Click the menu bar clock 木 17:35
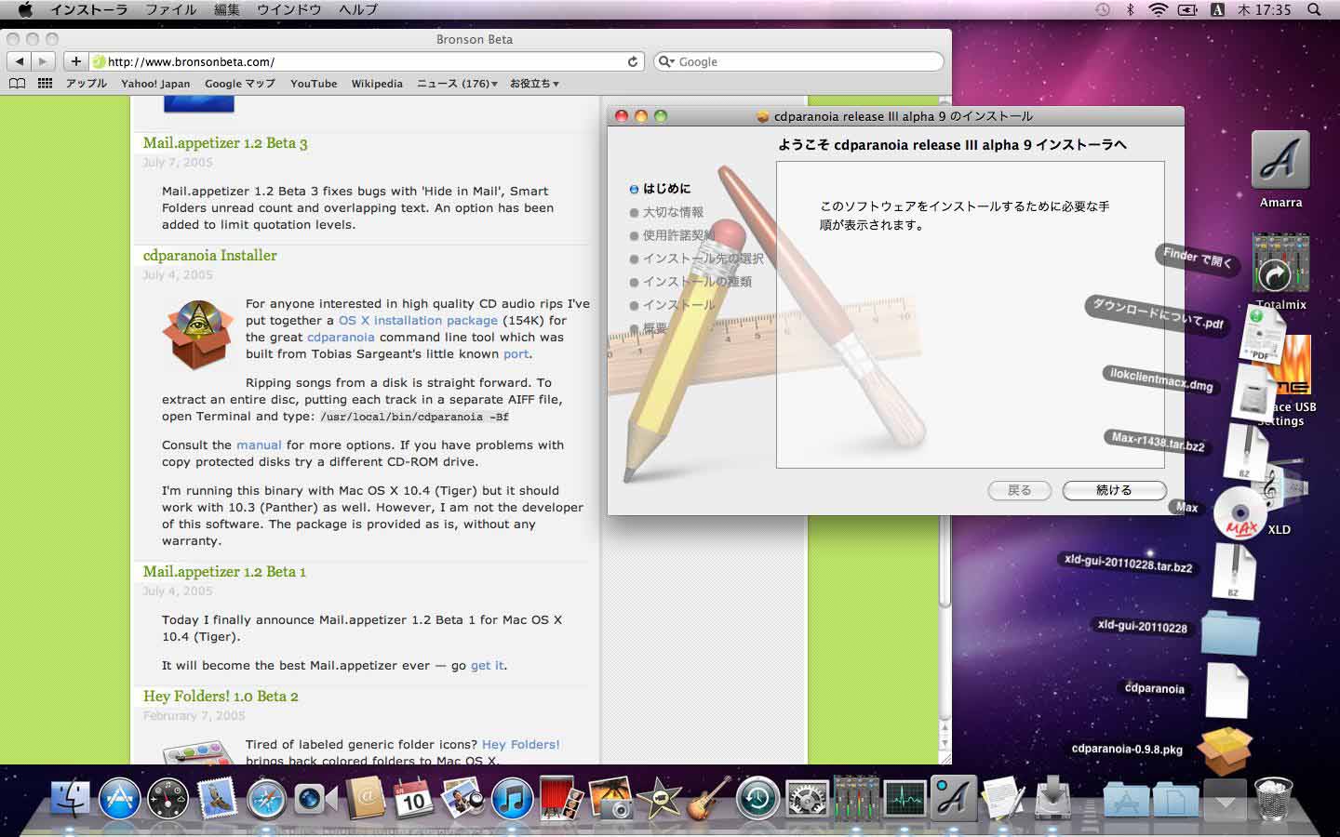Viewport: 1340px width, 837px height. (x=1264, y=9)
